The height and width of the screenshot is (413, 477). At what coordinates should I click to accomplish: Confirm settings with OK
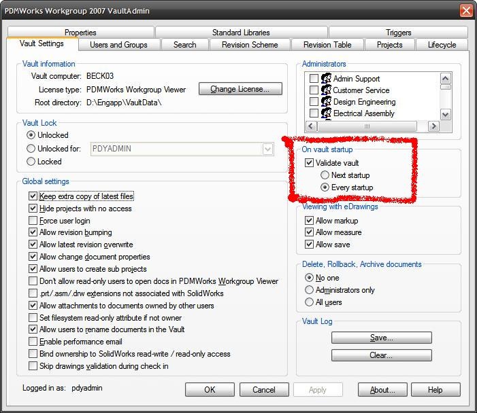click(210, 390)
